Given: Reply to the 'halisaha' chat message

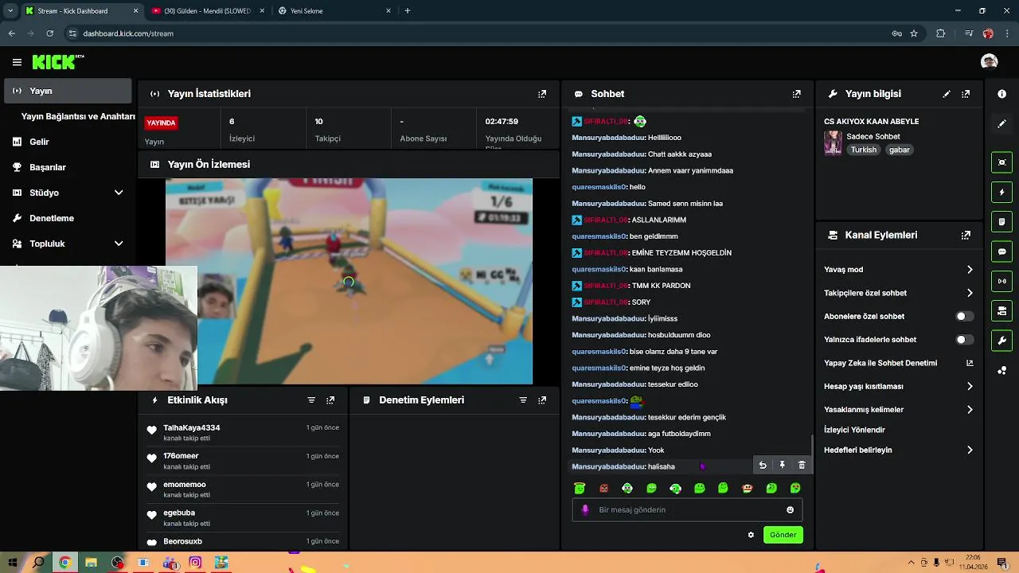Looking at the screenshot, I should (763, 466).
